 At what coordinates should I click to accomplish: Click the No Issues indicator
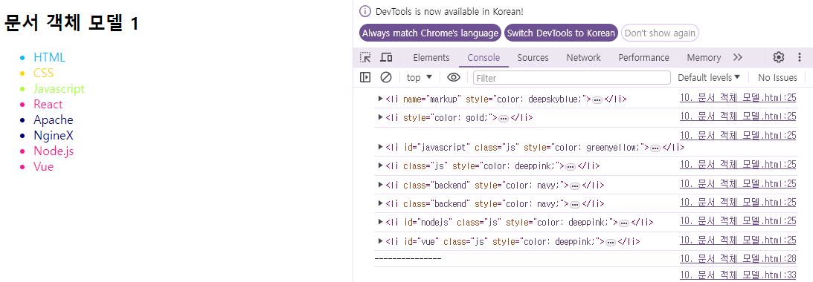pyautogui.click(x=777, y=78)
